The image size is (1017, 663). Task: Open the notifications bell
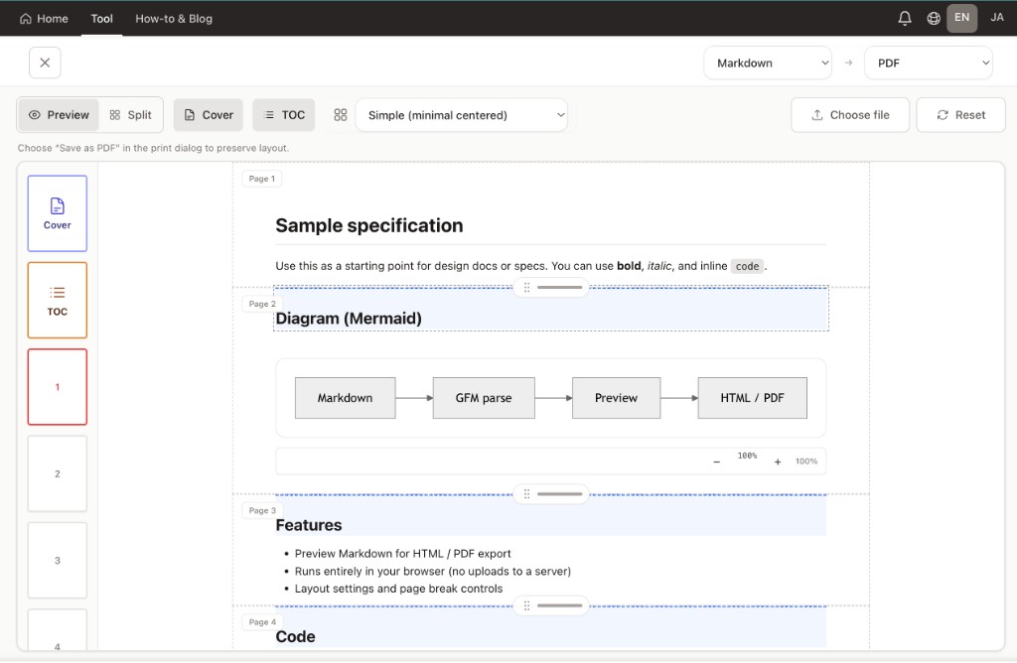[904, 18]
